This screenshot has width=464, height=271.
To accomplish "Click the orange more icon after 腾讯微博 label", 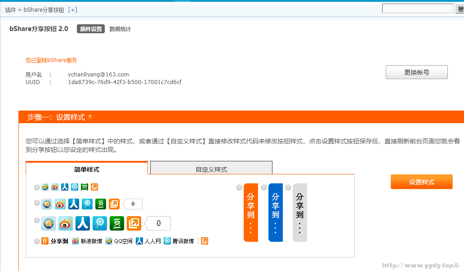I will click(x=205, y=241).
